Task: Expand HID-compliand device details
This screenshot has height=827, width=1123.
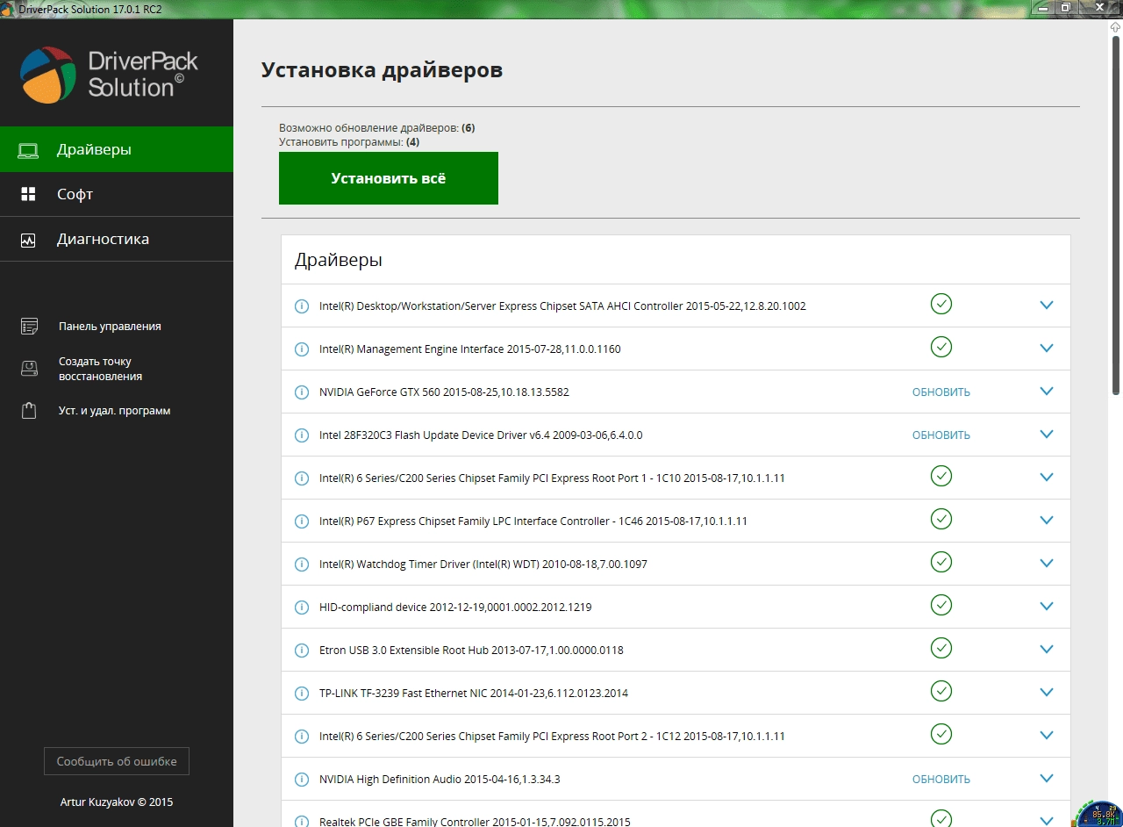Action: (1046, 607)
